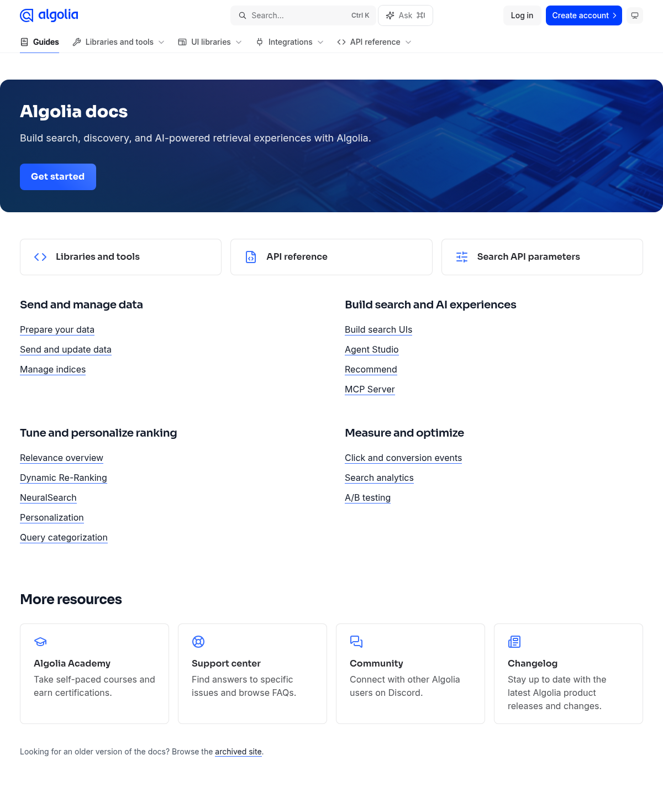The image size is (663, 797).
Task: Open the archived site link
Action: coord(238,752)
